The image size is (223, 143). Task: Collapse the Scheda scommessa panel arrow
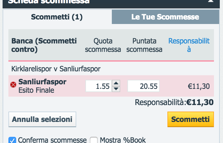click(211, 1)
